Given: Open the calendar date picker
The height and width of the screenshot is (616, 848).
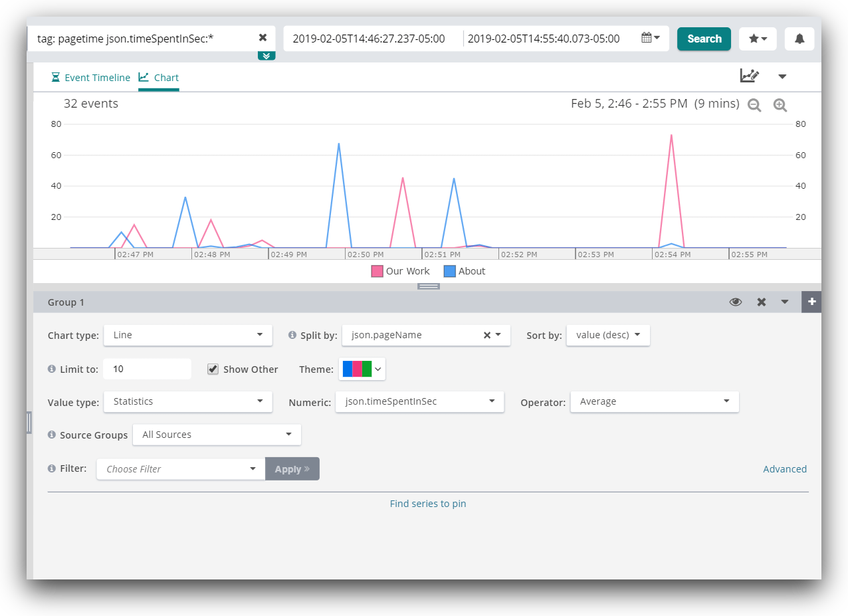Looking at the screenshot, I should 650,38.
